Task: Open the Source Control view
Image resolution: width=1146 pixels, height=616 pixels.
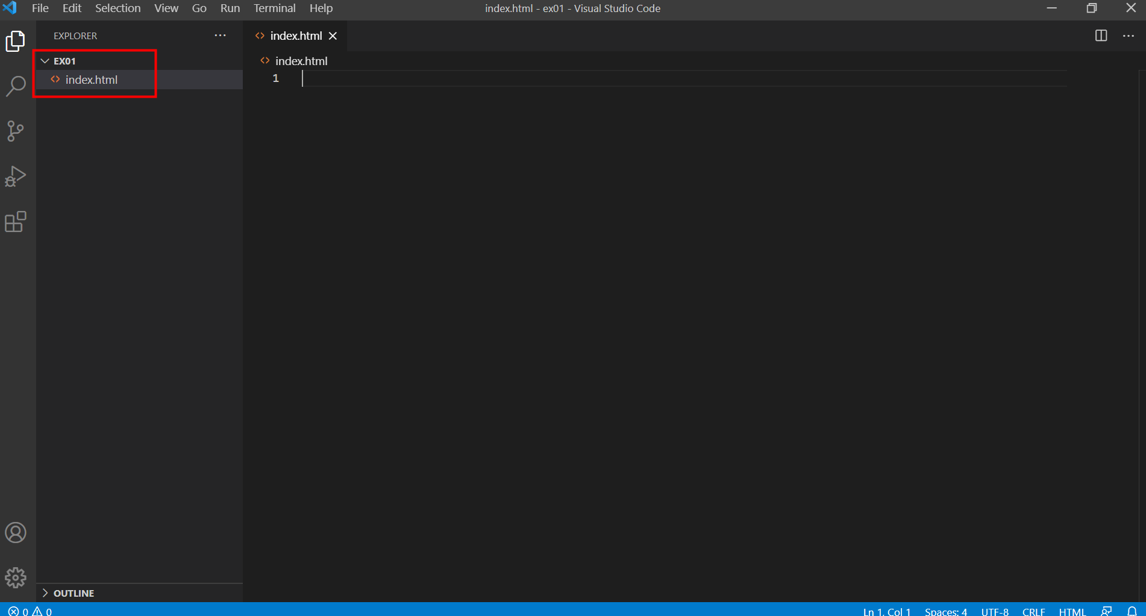Action: 16,131
